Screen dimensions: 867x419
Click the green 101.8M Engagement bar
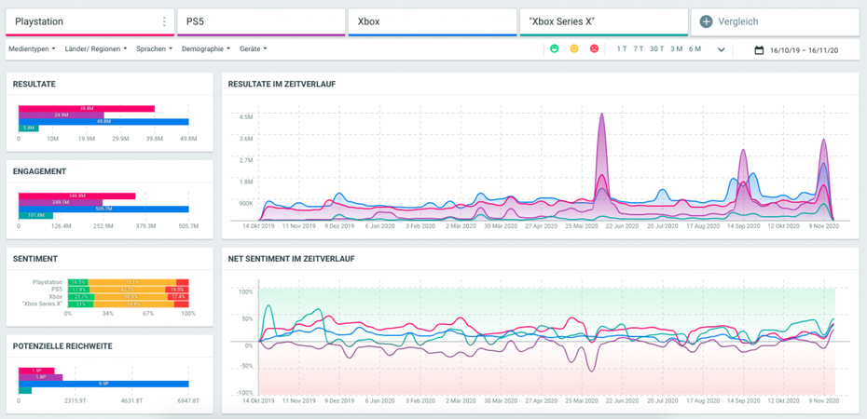(x=35, y=215)
